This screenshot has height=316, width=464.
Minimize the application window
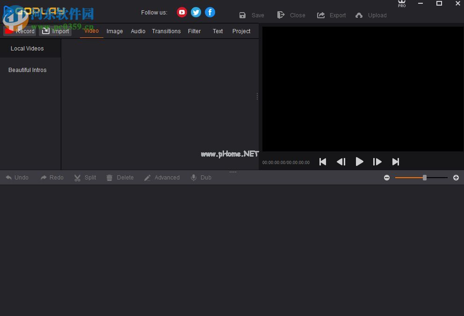point(420,4)
